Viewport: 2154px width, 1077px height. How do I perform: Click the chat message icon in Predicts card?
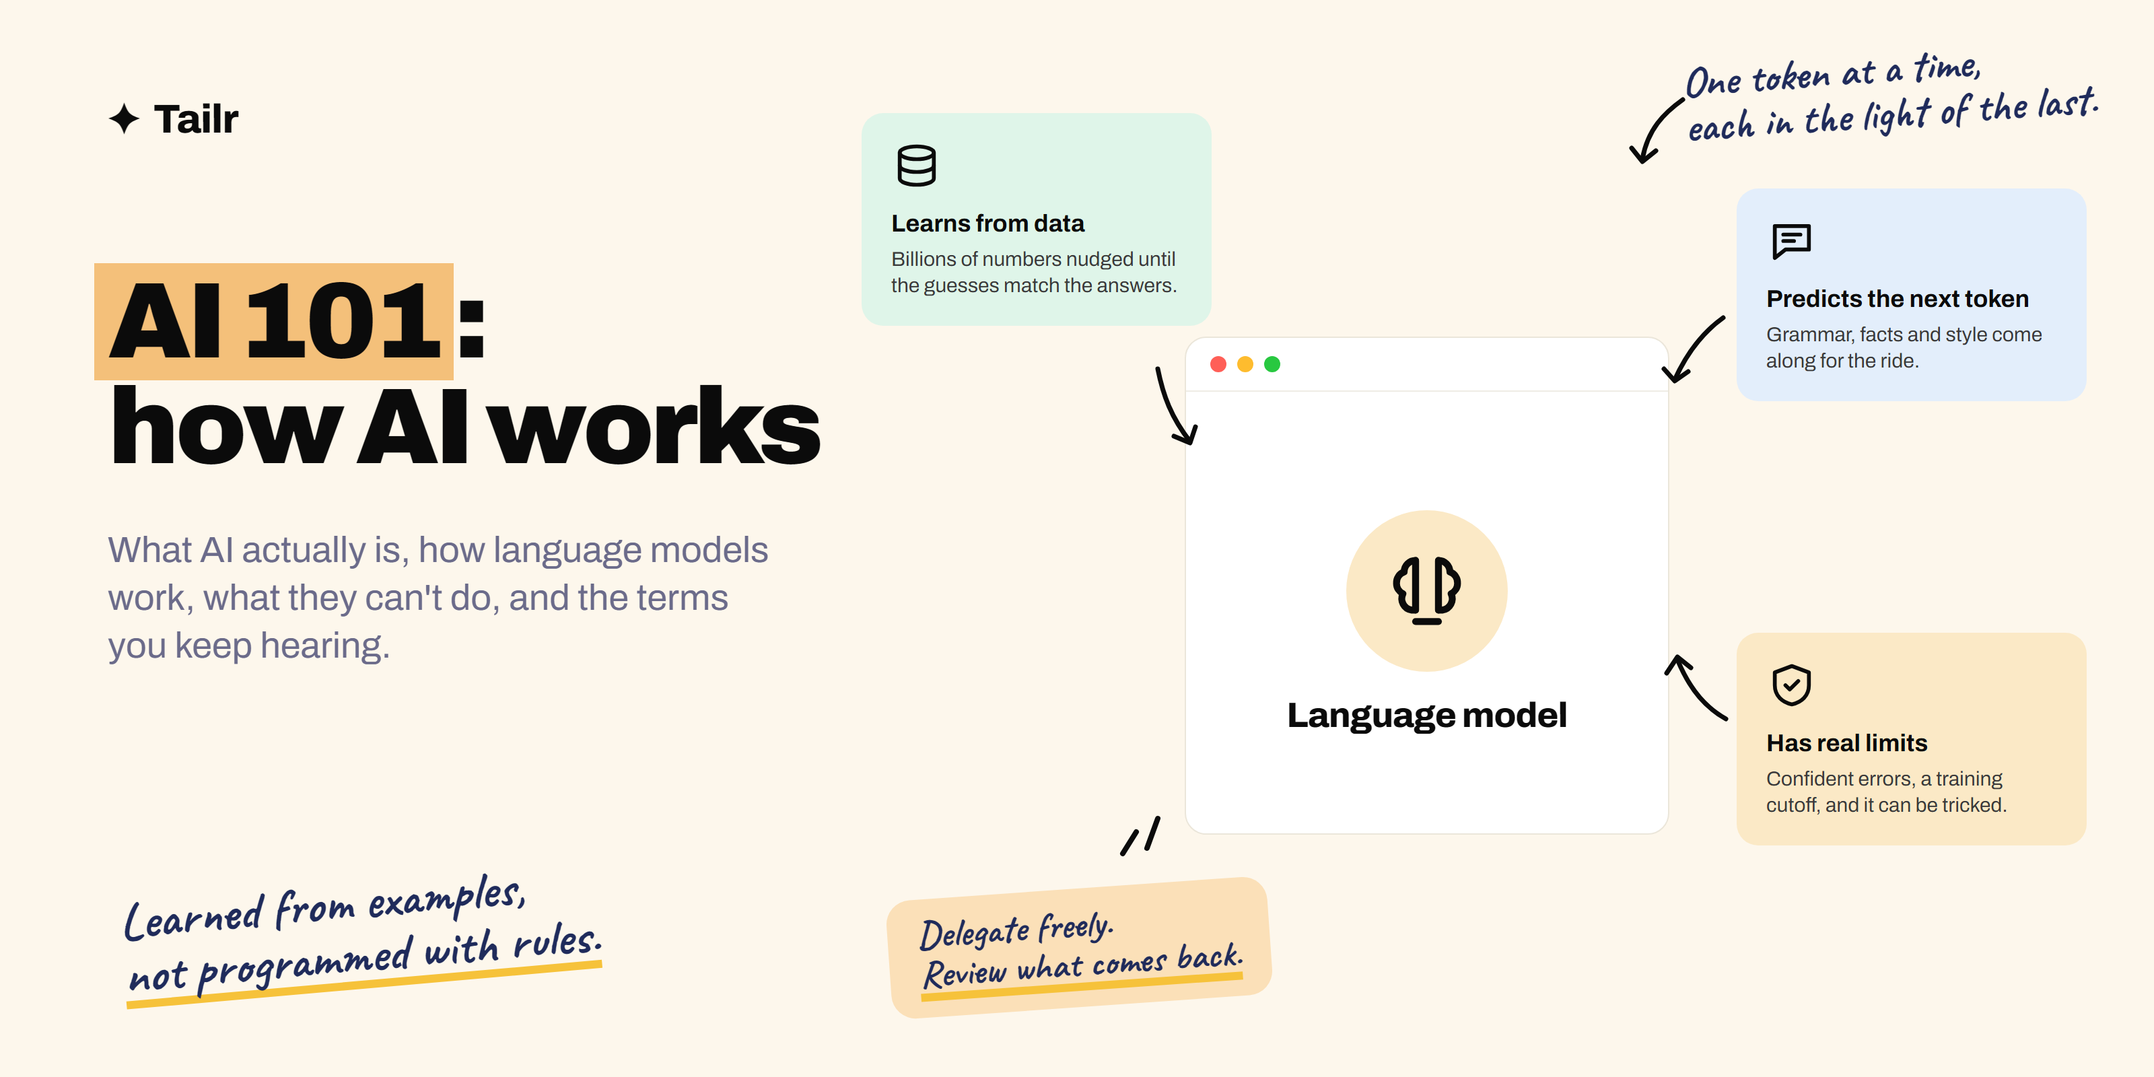(x=1791, y=241)
